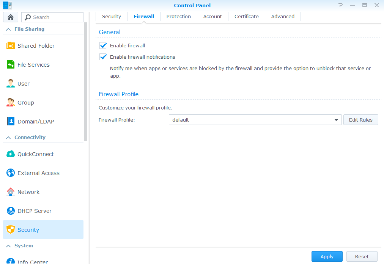Switch to the Certificate tab
Screen dimensions: 384x264
pos(246,16)
